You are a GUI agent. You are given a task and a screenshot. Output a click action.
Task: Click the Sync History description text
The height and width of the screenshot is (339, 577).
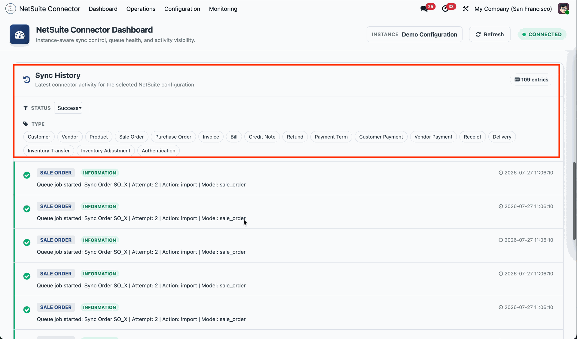115,85
